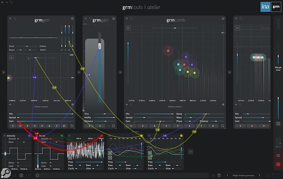Image resolution: width=283 pixels, height=179 pixels.
Task: Click the grmgain snapshot dice icon
Action: click(113, 126)
